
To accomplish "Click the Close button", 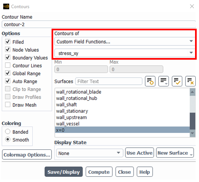I will click(124, 172).
